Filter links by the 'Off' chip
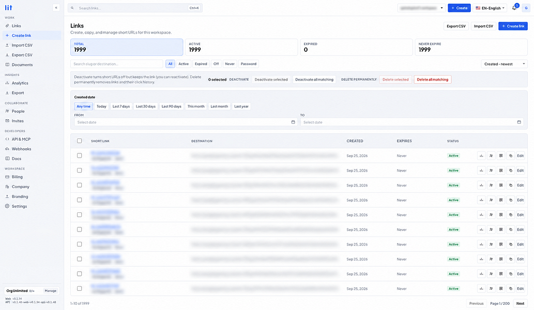Screen dimensions: 534x310 (216, 64)
